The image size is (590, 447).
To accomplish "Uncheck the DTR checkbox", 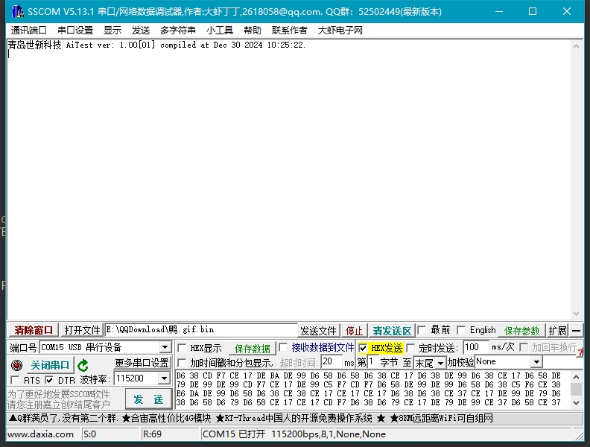I will pyautogui.click(x=49, y=380).
